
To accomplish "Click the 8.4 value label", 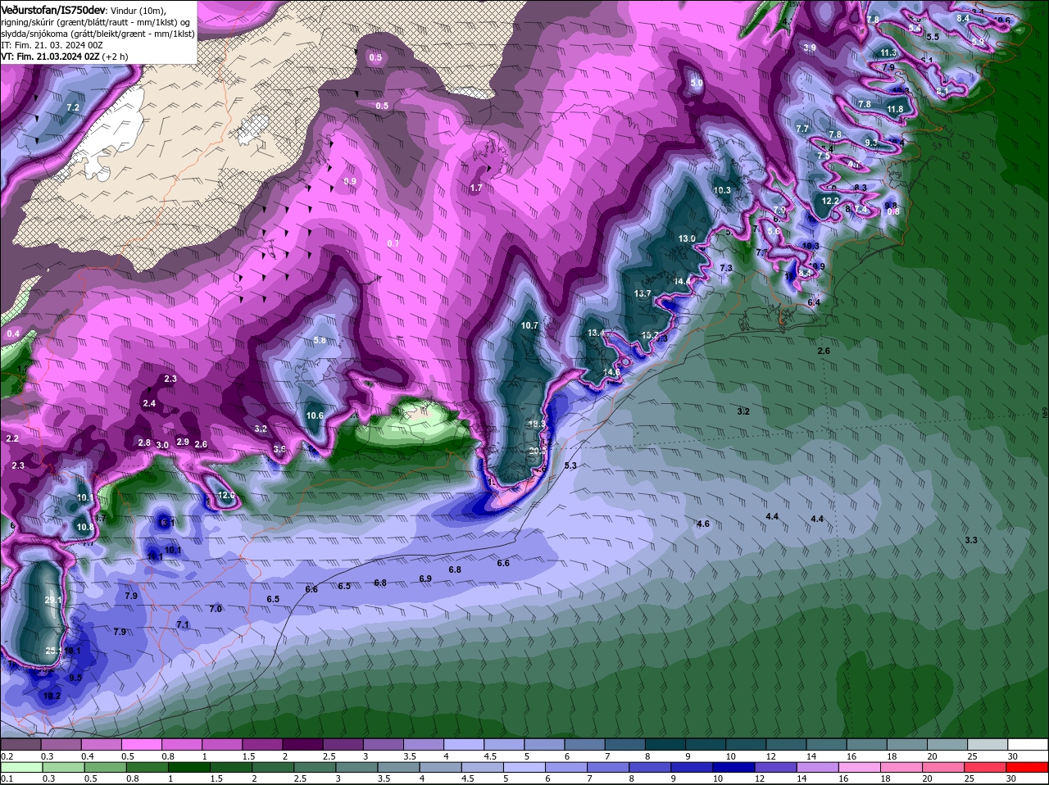I will (x=963, y=18).
